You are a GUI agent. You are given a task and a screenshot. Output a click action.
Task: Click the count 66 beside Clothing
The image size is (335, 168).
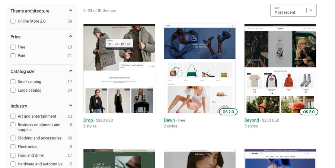(x=70, y=138)
